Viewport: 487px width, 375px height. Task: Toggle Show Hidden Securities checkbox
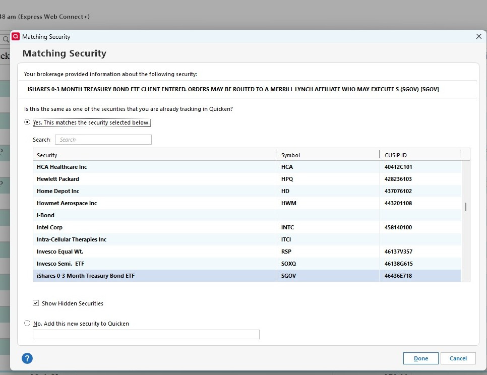pyautogui.click(x=36, y=303)
